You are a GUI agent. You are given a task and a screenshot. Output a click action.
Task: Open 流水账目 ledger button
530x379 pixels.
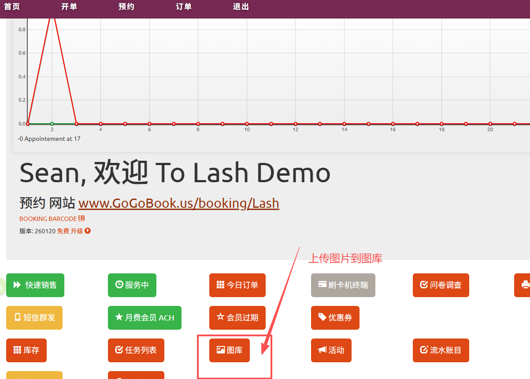(441, 350)
